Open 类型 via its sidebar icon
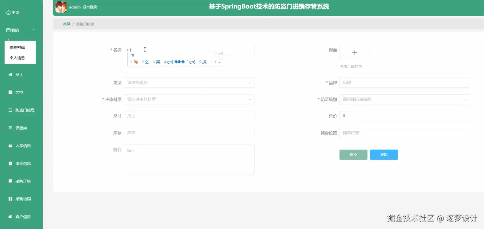The image size is (484, 229). [x=10, y=92]
